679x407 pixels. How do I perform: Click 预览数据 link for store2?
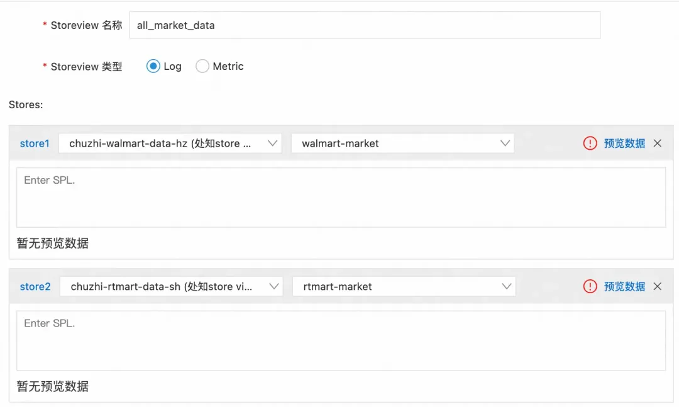point(624,286)
